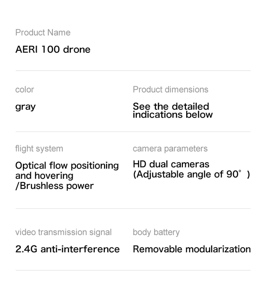Select the 2.4G anti-interference value
This screenshot has height=287, width=266.
tap(67, 249)
